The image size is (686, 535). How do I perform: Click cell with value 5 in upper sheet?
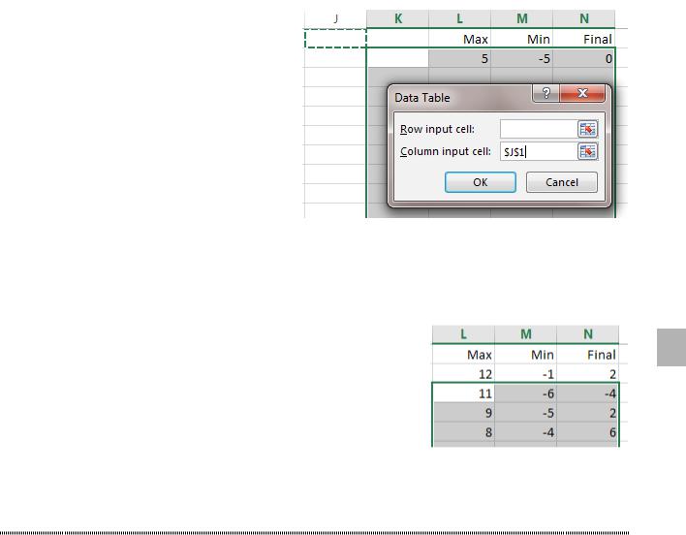coord(460,58)
